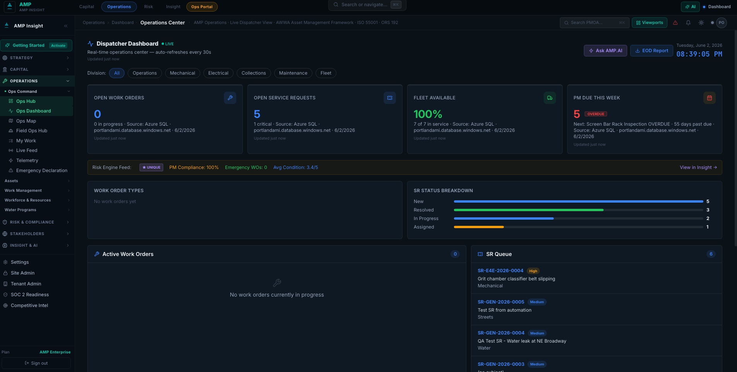Expand the Workforce & Resources group chevron

pyautogui.click(x=69, y=200)
